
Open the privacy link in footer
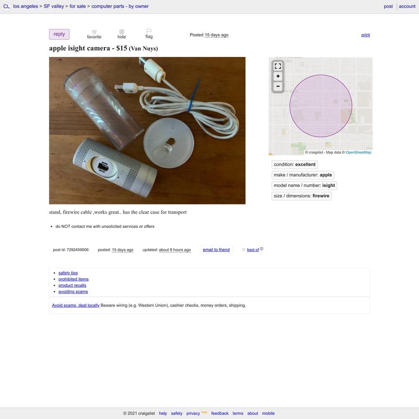[x=193, y=413]
